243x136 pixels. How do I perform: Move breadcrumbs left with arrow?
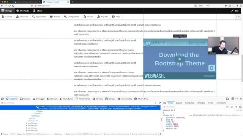point(2,134)
